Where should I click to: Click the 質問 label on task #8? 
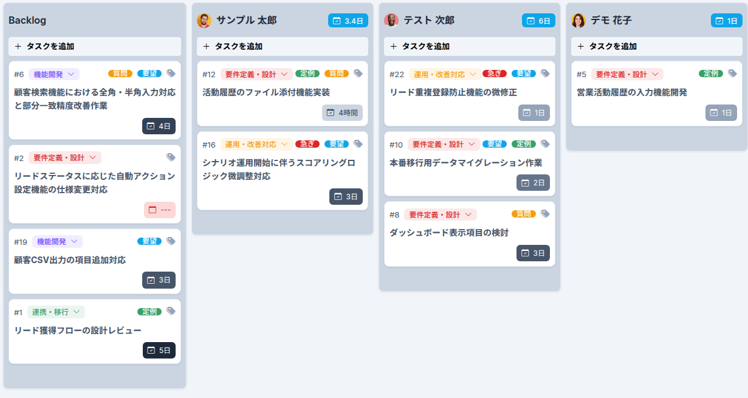(x=524, y=214)
